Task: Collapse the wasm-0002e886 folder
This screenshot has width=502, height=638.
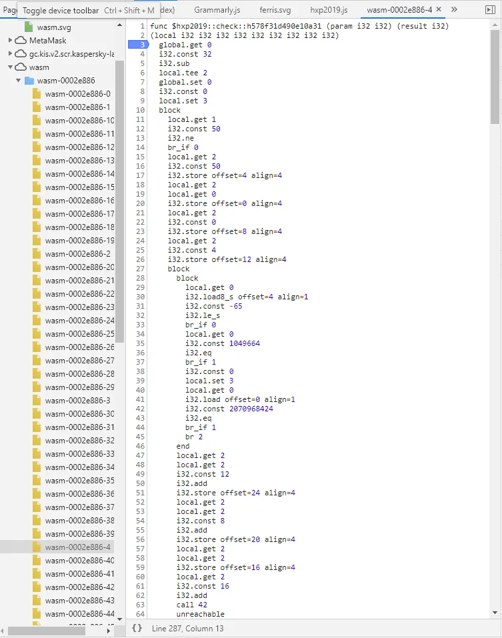Action: (x=18, y=81)
